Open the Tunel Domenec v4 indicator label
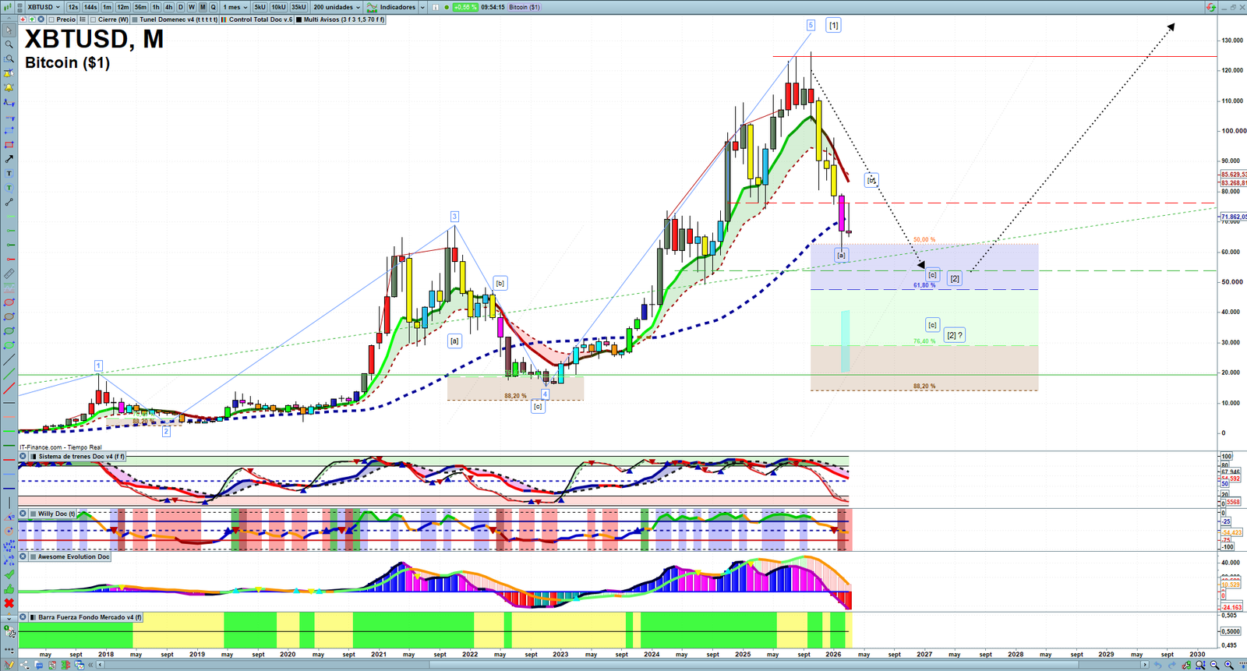Image resolution: width=1247 pixels, height=671 pixels. tap(178, 19)
